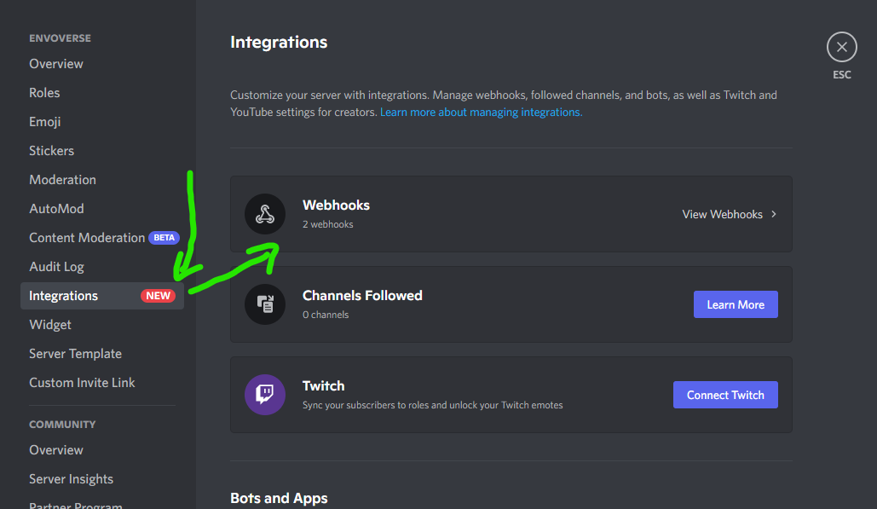This screenshot has height=509, width=877.
Task: Click Learn More for Channels Followed
Action: (735, 304)
